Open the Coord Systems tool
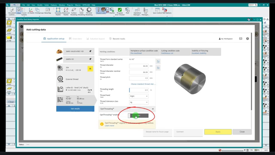Screen dimensions: 275x155 coord(24,12)
